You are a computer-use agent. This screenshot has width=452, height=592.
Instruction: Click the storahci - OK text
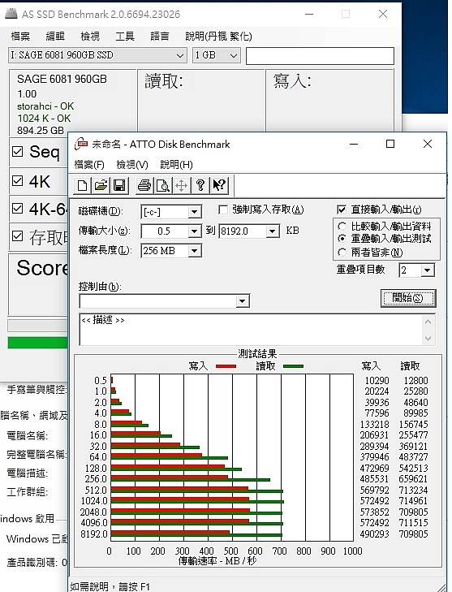45,106
